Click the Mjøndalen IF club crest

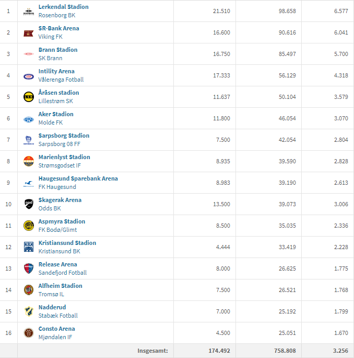point(28,333)
